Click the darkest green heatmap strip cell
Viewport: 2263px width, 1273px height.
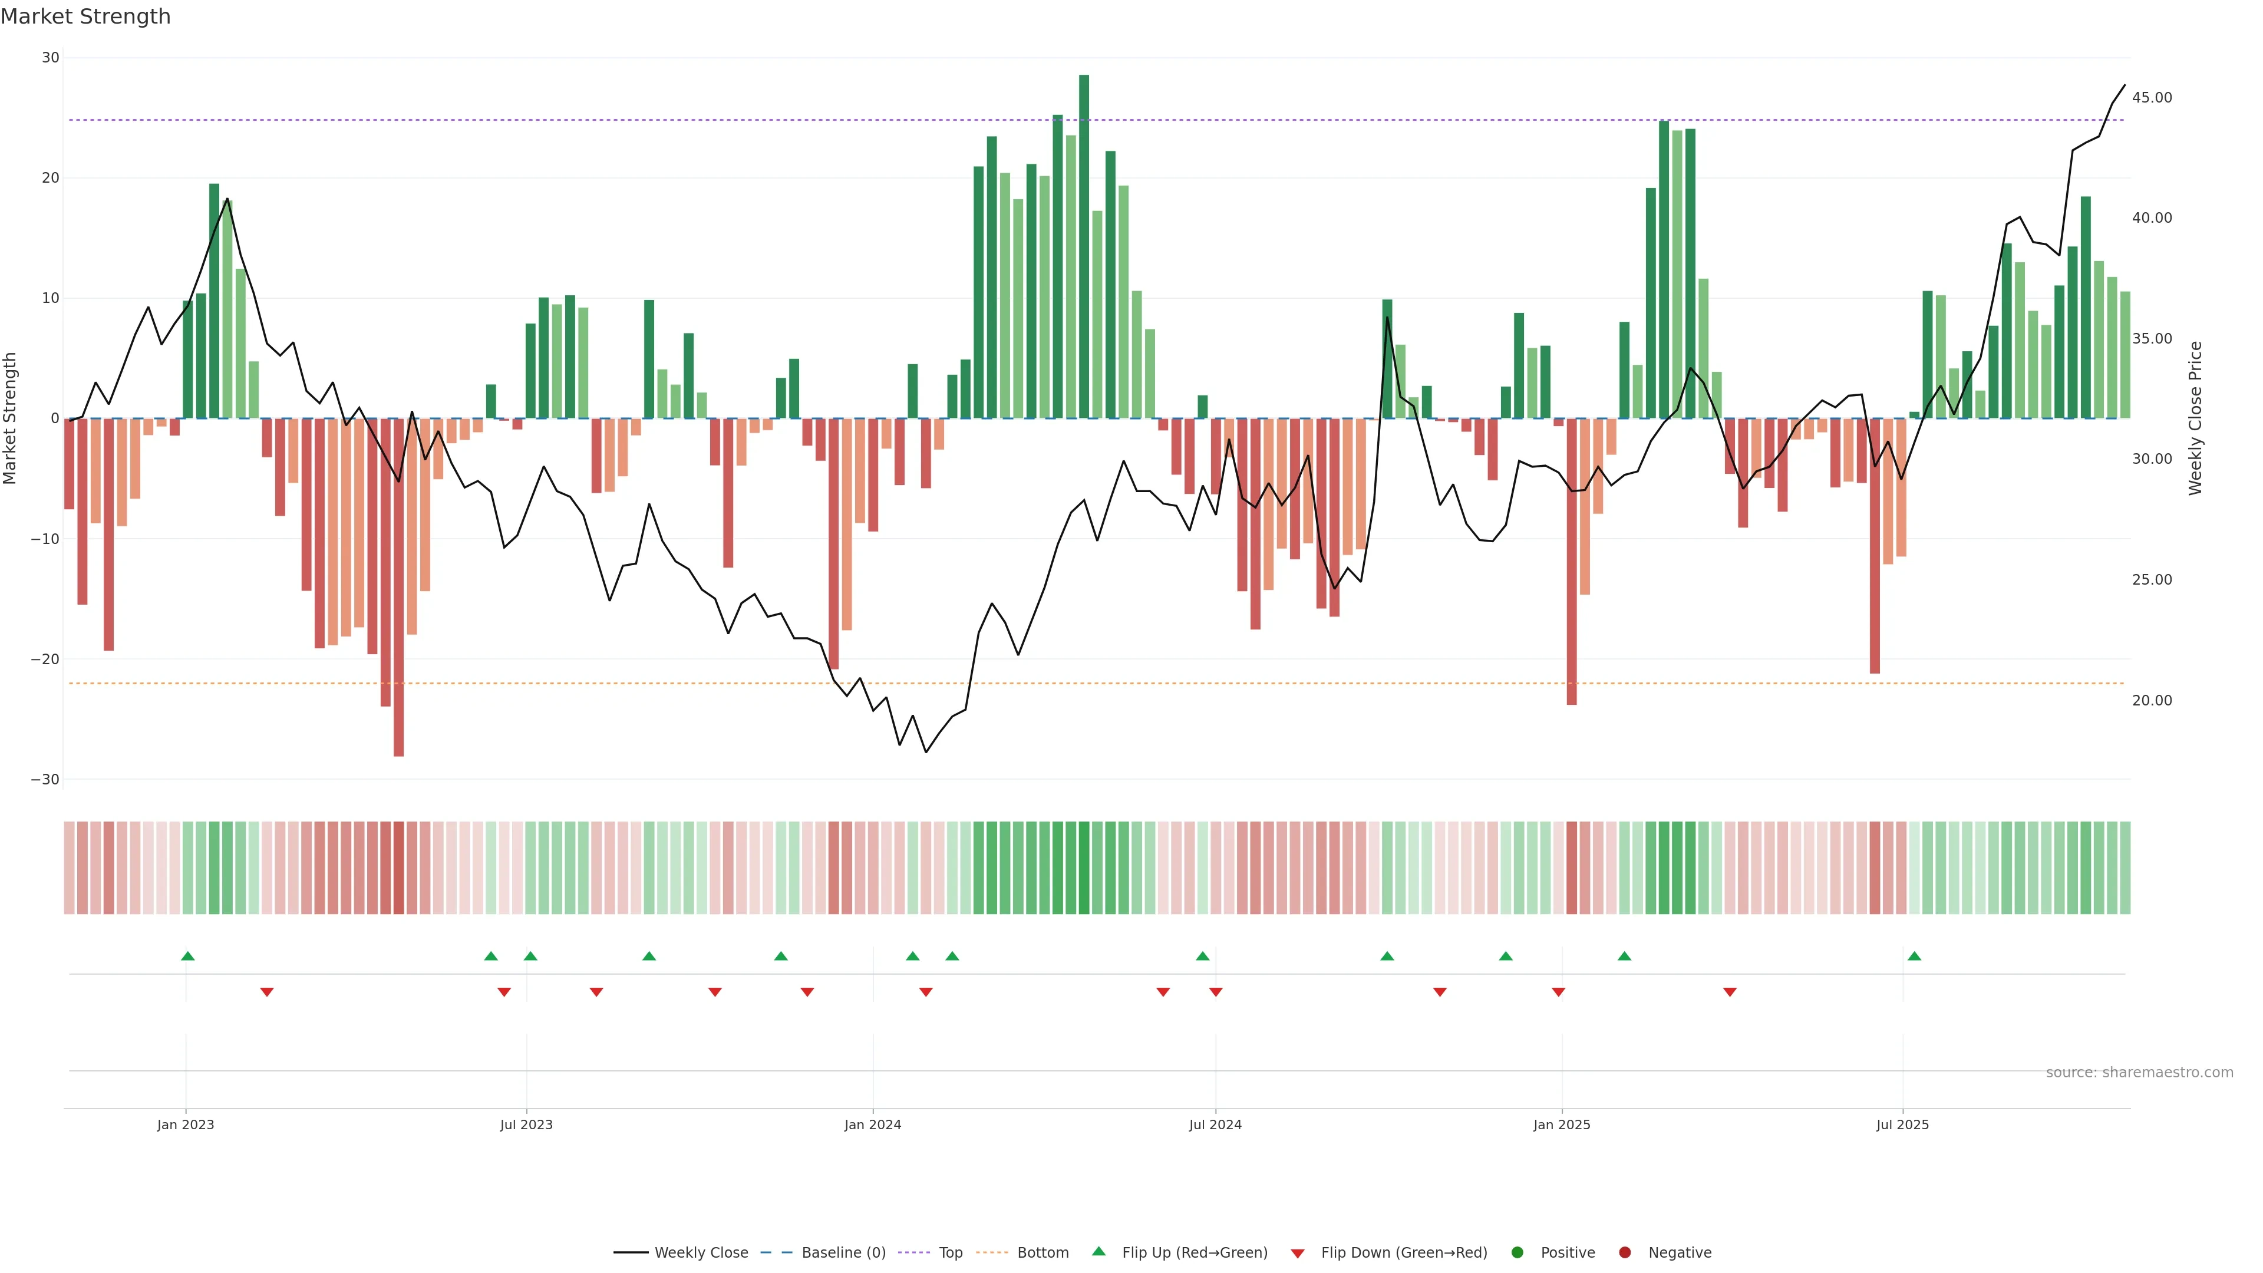point(1084,868)
